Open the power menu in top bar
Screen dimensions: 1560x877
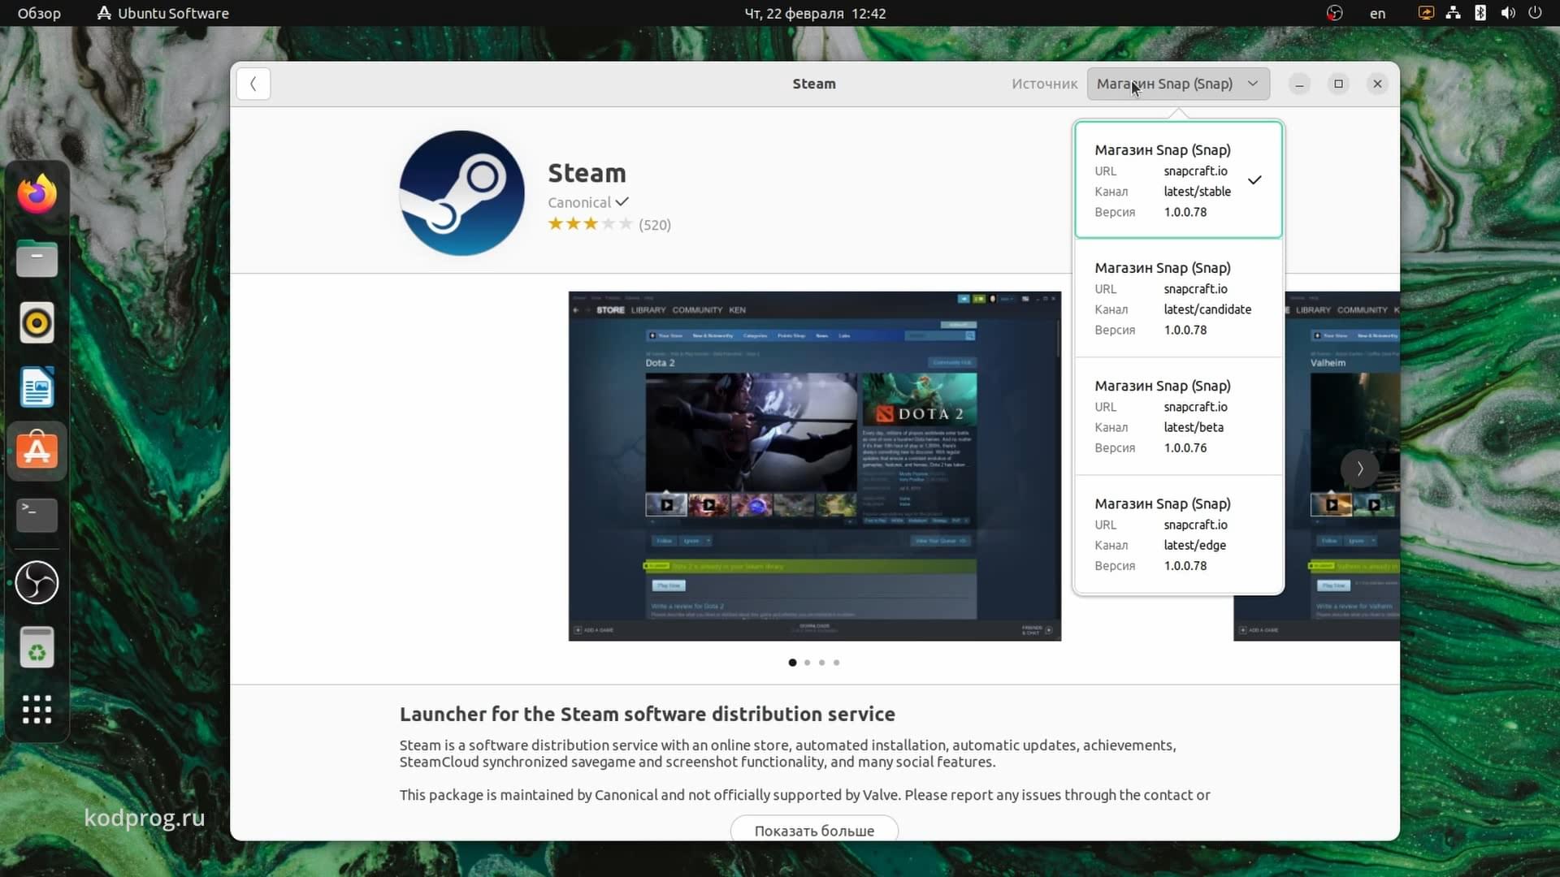point(1535,13)
